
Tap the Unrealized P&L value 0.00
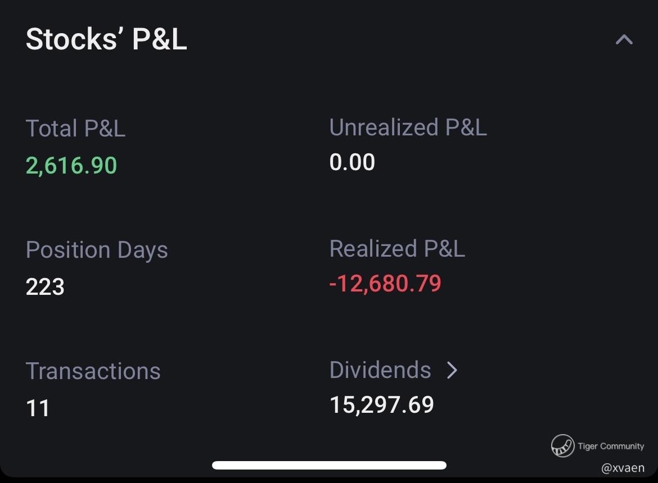click(x=352, y=162)
